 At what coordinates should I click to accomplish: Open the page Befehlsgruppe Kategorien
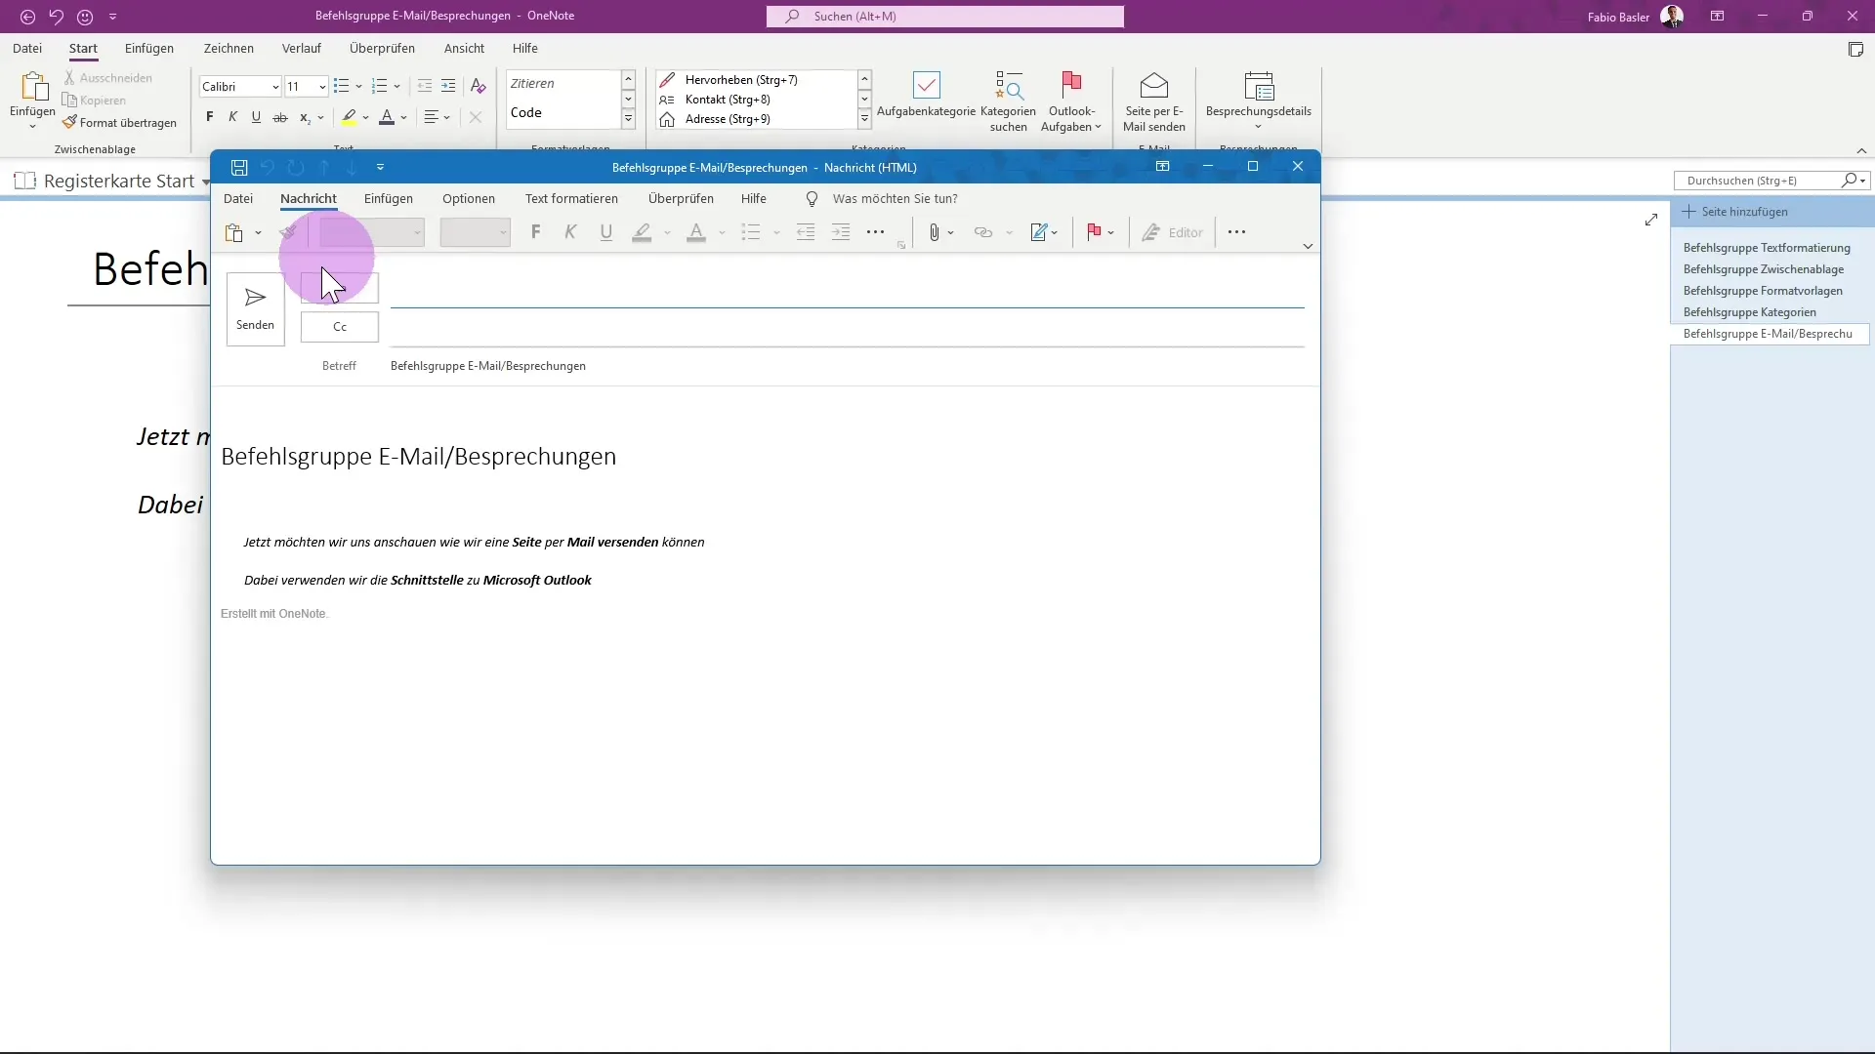pyautogui.click(x=1749, y=312)
